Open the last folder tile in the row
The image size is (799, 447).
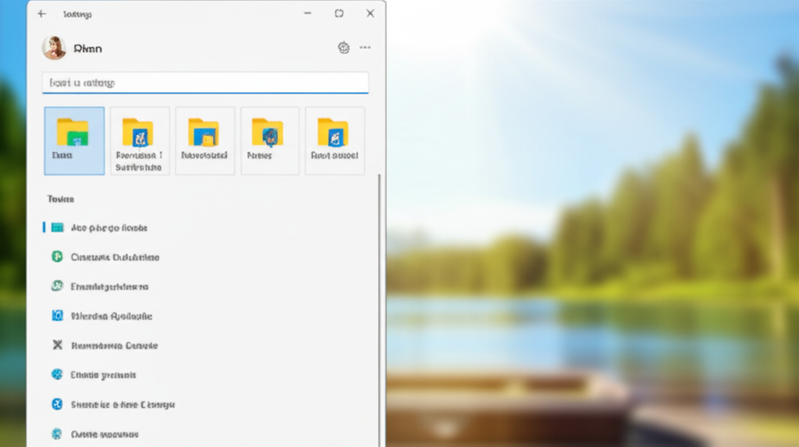click(x=334, y=140)
